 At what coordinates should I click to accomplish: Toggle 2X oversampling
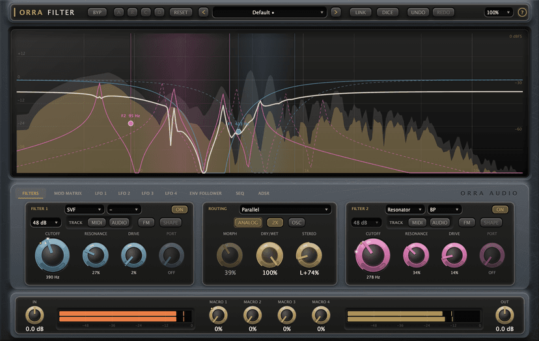(275, 223)
